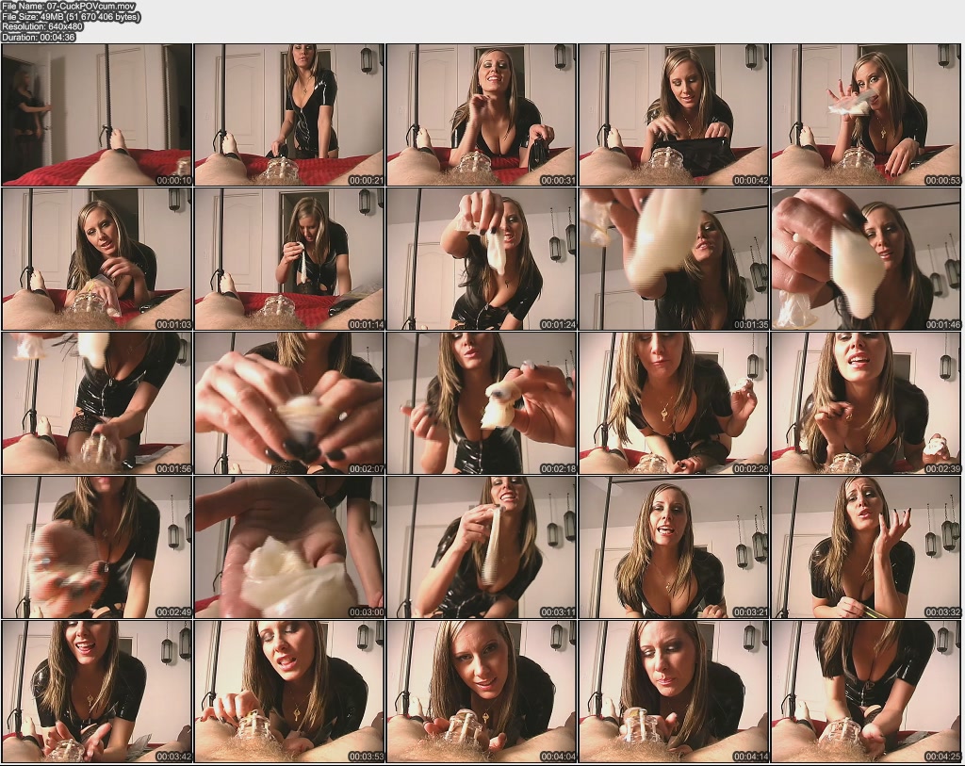The height and width of the screenshot is (766, 965).
Task: Click the thumbnail labeled 00:01:14
Action: 288,258
